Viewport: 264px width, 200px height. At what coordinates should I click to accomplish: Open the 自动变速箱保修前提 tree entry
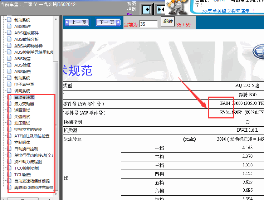pyautogui.click(x=32, y=181)
